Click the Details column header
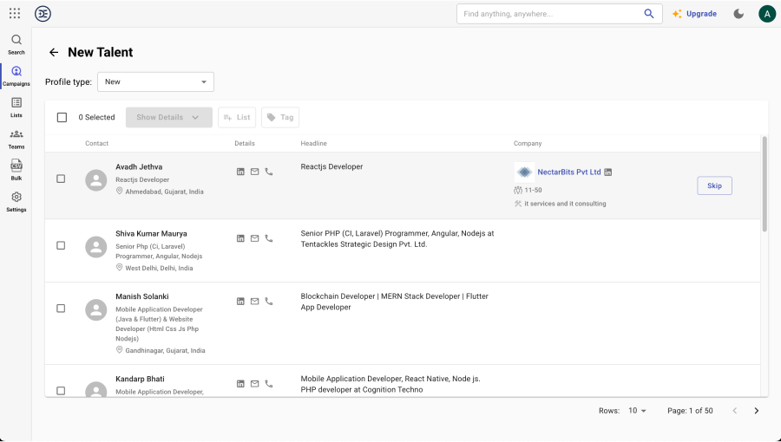The image size is (781, 442). click(245, 143)
